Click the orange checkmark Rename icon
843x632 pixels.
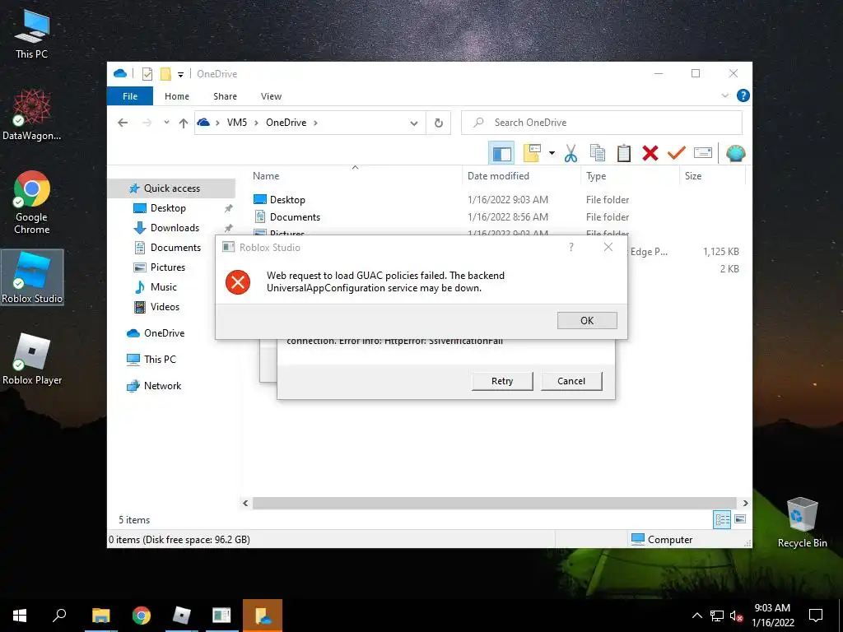click(677, 154)
